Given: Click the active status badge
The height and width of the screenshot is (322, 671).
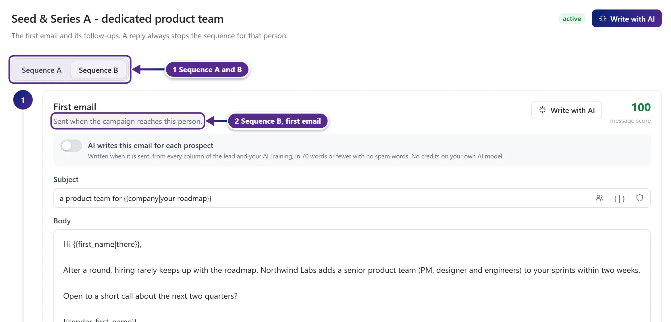Looking at the screenshot, I should coord(572,19).
